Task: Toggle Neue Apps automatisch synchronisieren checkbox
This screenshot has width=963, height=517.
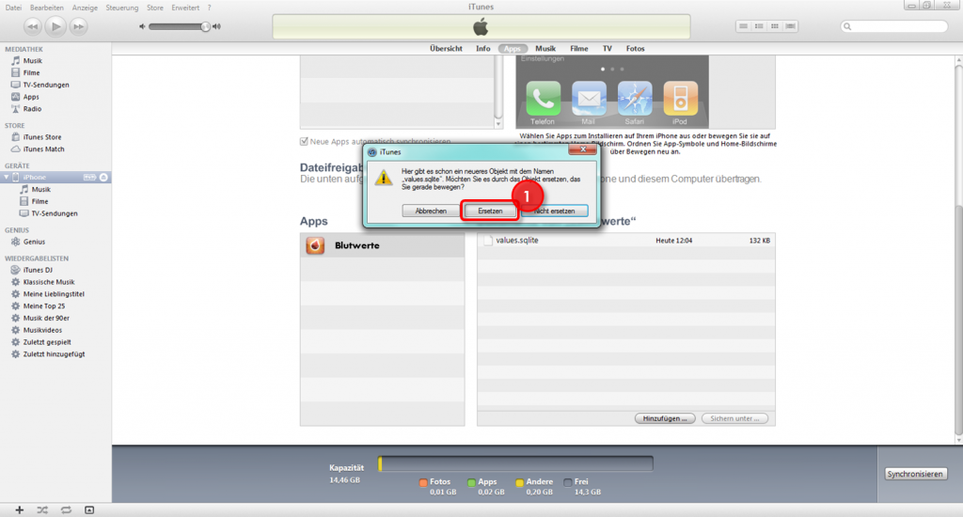Action: click(304, 141)
